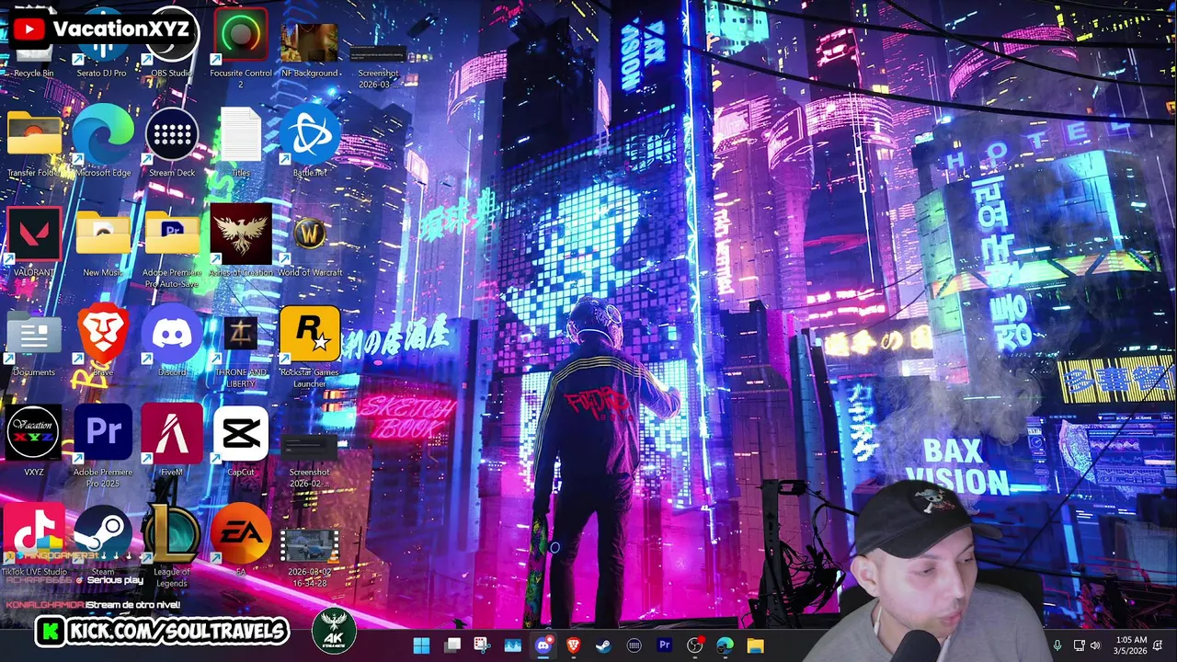This screenshot has width=1177, height=662.
Task: Switch to Microsoft Edge in the taskbar
Action: coord(725,645)
